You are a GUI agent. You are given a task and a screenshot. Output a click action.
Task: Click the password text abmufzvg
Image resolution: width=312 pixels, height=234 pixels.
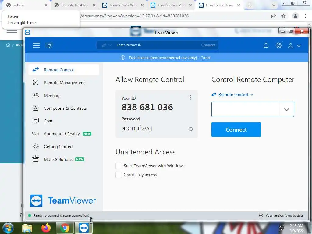[137, 128]
